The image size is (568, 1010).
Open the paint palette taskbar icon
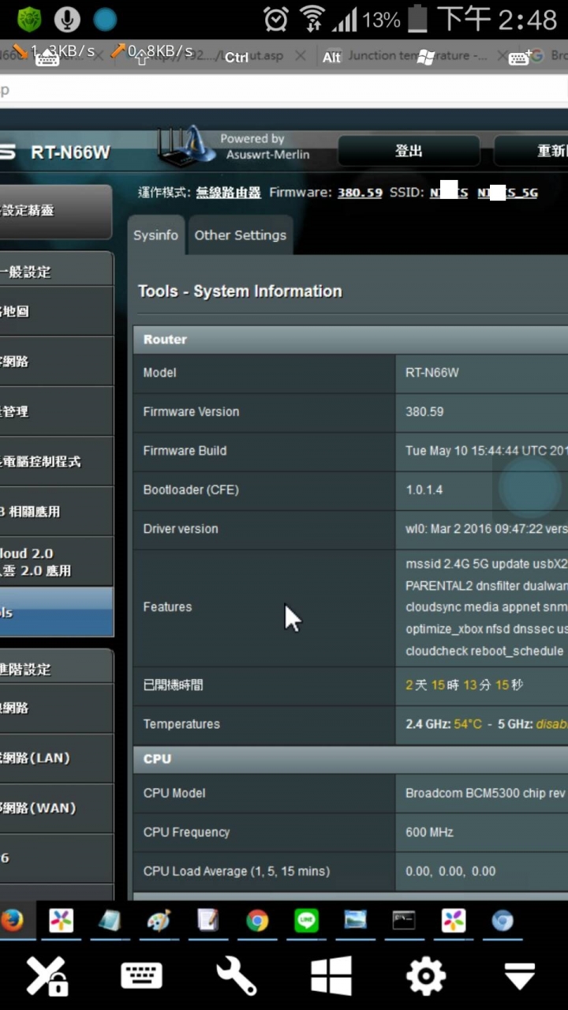click(159, 921)
